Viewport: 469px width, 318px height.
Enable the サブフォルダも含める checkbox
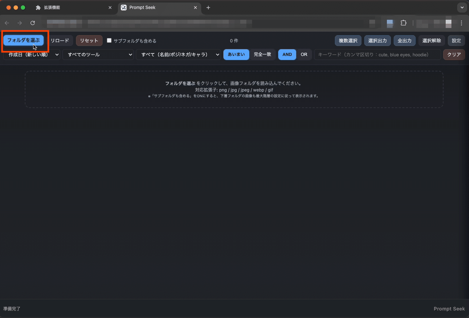(109, 41)
